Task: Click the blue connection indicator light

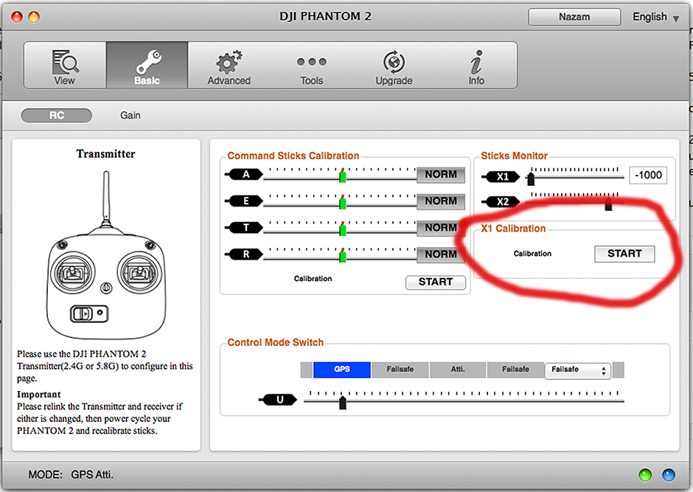Action: (668, 474)
